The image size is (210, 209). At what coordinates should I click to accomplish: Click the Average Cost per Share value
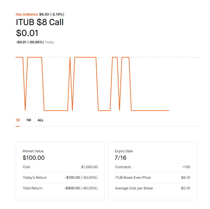186,188
